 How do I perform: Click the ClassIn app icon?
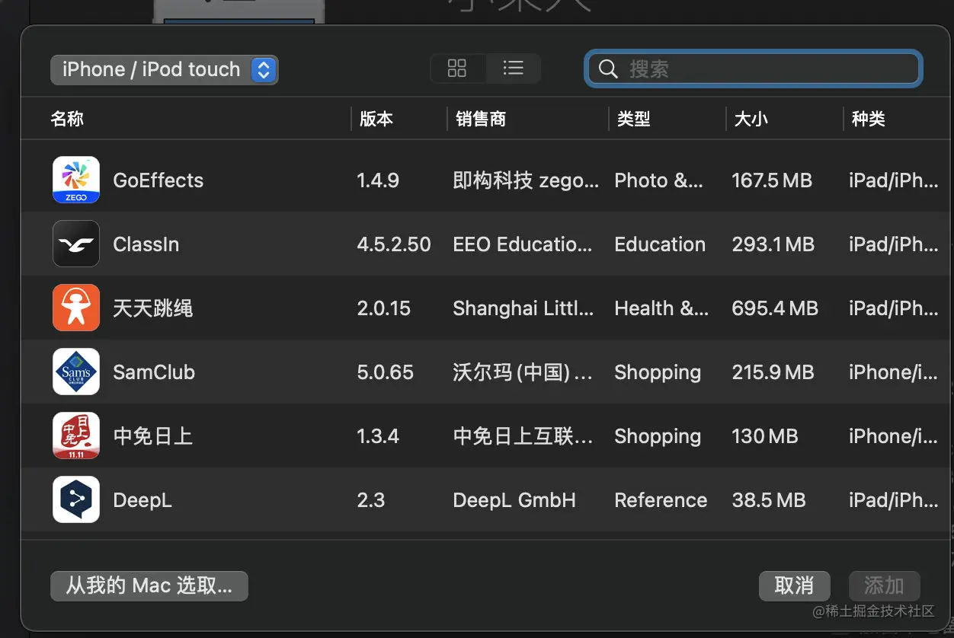(76, 244)
